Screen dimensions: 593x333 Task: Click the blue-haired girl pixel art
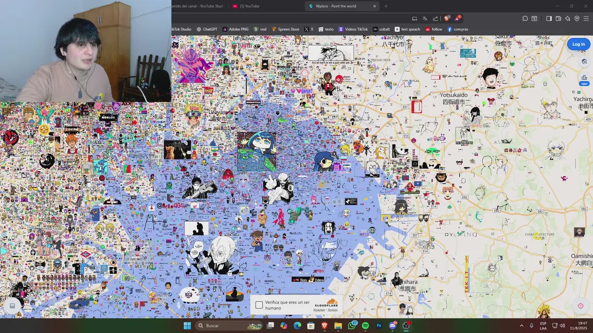coord(257,151)
